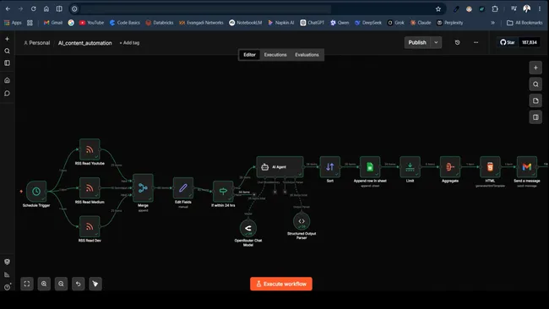This screenshot has height=309, width=549.
Task: Open the RSS Read Medium node
Action: point(90,187)
